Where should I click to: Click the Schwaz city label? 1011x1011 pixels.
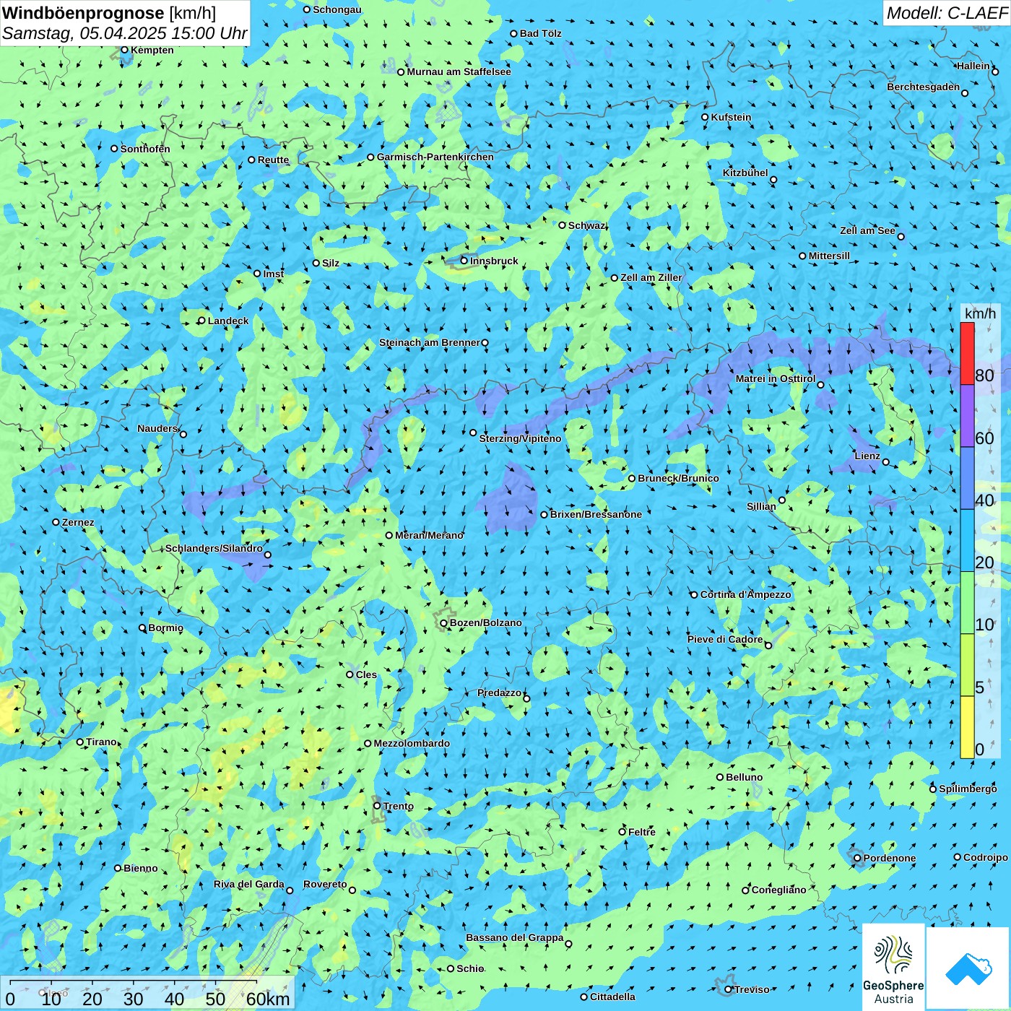(586, 225)
